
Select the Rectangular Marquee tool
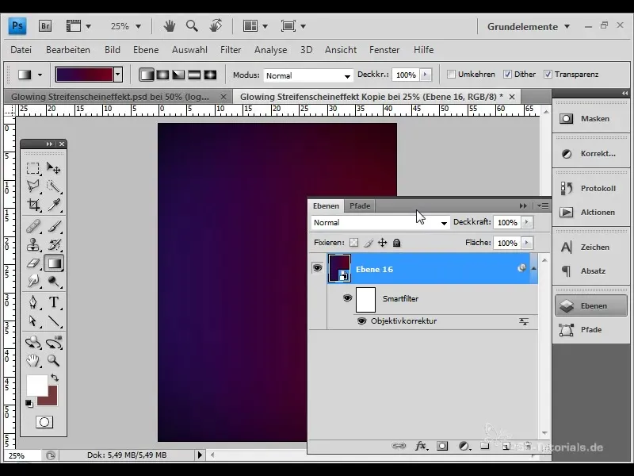[33, 168]
